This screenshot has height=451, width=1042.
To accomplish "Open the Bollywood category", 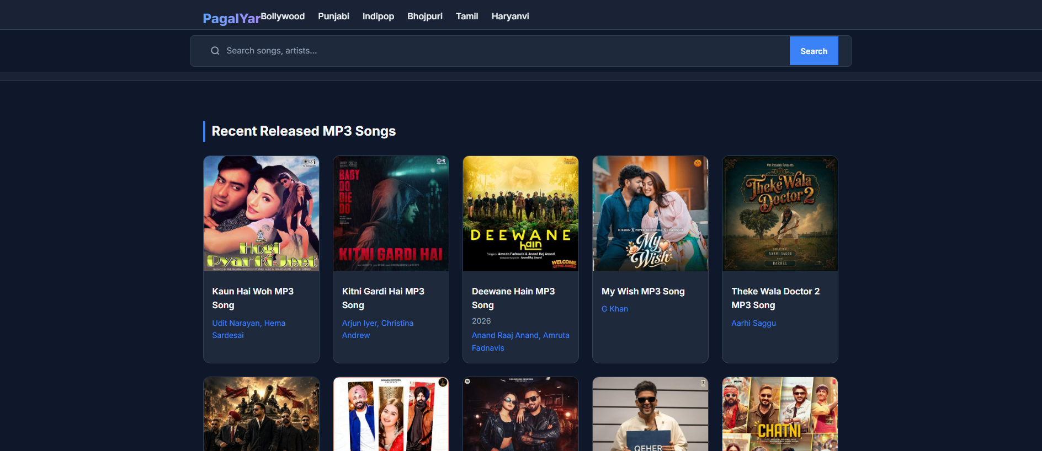I will pos(283,17).
